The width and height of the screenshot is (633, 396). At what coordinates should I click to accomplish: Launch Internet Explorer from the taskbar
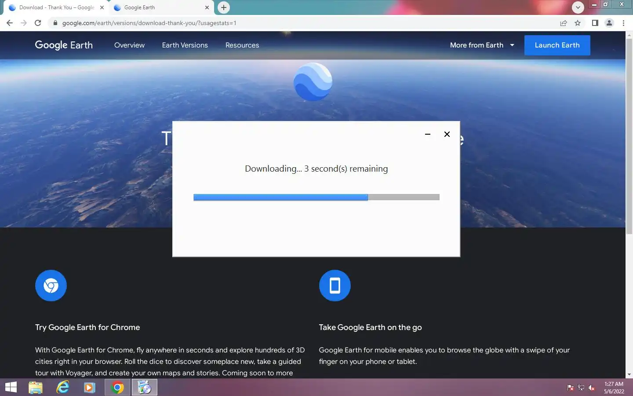coord(63,388)
